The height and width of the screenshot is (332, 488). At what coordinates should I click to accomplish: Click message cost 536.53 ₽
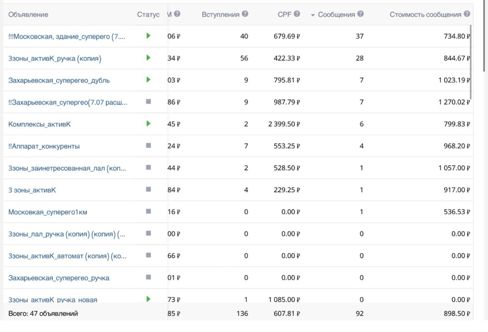click(457, 212)
